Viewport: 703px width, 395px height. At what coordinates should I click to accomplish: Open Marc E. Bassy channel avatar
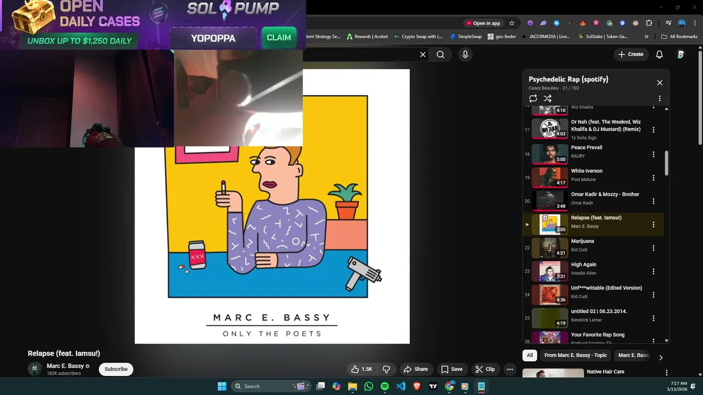tap(35, 369)
